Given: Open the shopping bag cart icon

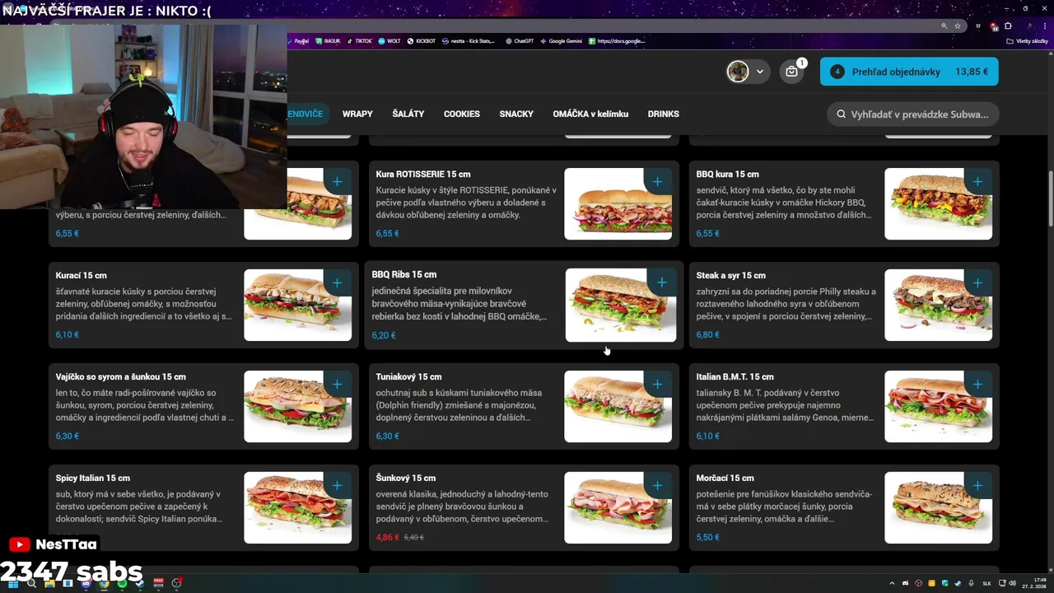Looking at the screenshot, I should pos(791,72).
